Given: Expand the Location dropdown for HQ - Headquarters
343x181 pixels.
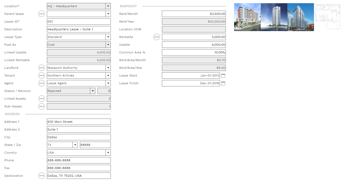Looking at the screenshot, I should pos(108,6).
